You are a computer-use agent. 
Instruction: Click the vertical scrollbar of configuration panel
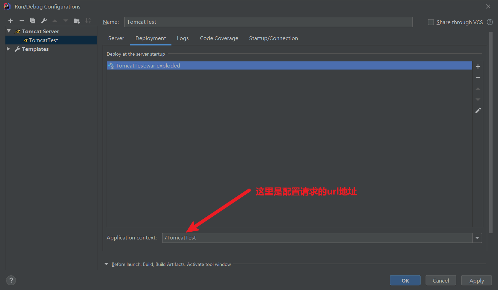(x=491, y=133)
